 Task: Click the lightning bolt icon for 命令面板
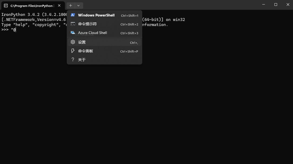coord(73,51)
